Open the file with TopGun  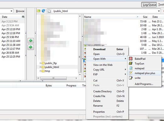(x=144, y=64)
